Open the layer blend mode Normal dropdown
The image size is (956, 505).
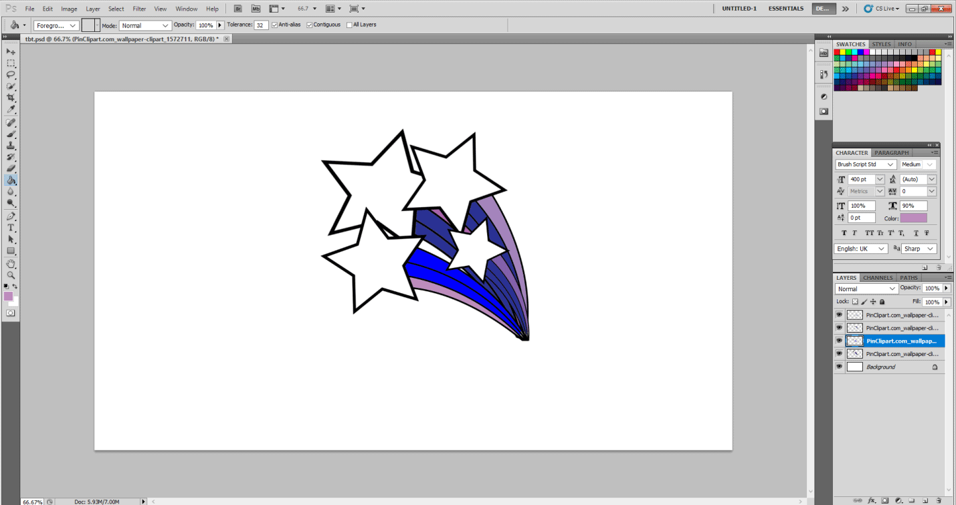pyautogui.click(x=866, y=289)
